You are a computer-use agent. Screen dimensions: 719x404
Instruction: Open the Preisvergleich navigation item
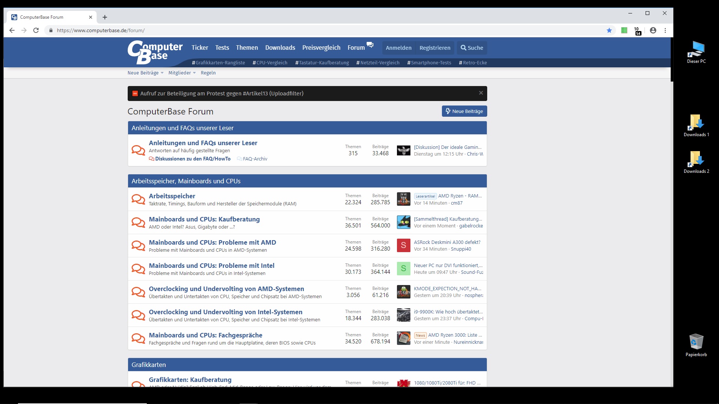[x=321, y=48]
